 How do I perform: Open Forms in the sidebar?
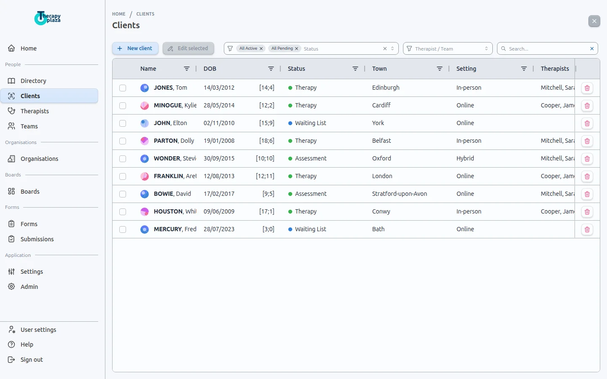tap(49, 224)
